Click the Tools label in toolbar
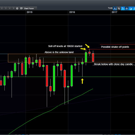This screenshot has width=135, height=135. pos(110,8)
